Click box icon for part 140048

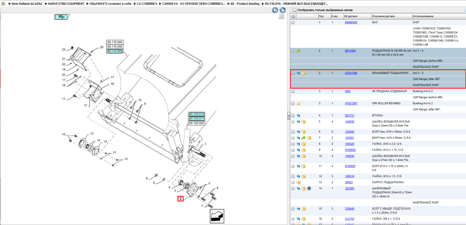(x=304, y=121)
